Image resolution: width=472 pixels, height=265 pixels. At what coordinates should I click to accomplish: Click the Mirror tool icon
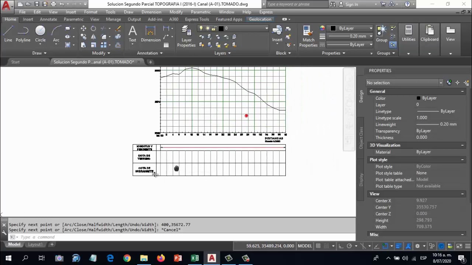coord(93,37)
